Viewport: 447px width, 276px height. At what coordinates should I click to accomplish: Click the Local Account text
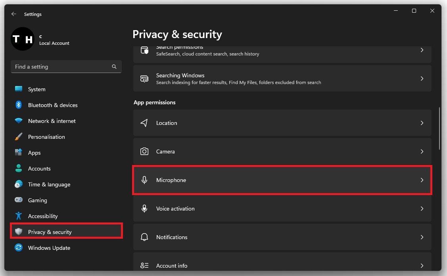coord(54,43)
